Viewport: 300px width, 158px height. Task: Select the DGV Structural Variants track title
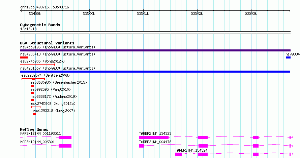pyautogui.click(x=47, y=43)
